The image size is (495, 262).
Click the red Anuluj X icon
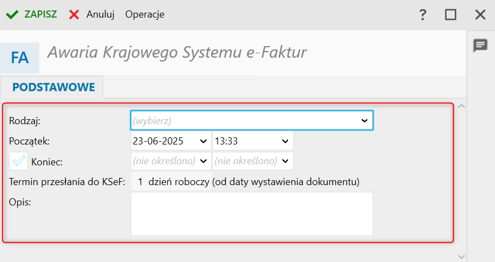(x=74, y=15)
